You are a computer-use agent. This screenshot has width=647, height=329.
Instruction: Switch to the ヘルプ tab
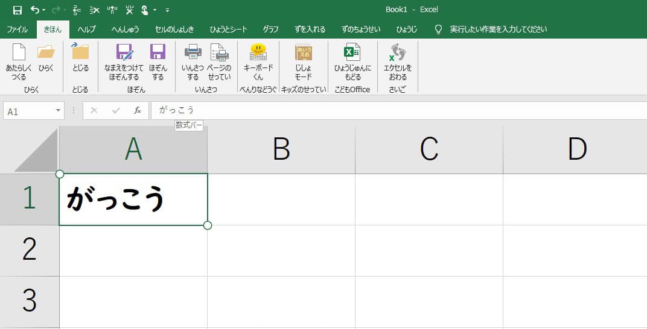[x=87, y=30]
